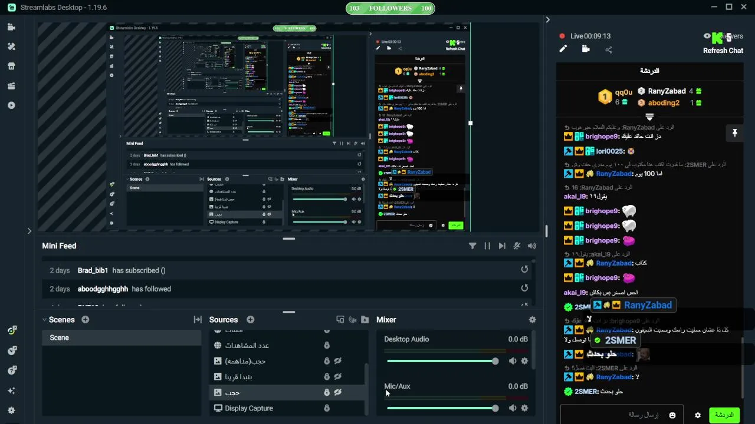Image resolution: width=755 pixels, height=424 pixels.
Task: Collapse the Scenes list chevron
Action: tap(44, 320)
